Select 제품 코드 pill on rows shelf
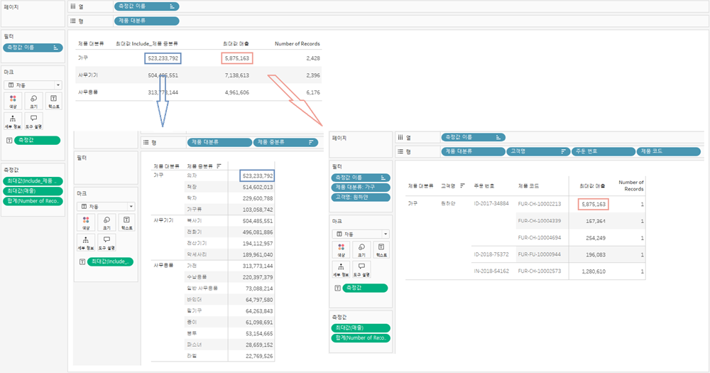710x373 pixels. tap(669, 151)
